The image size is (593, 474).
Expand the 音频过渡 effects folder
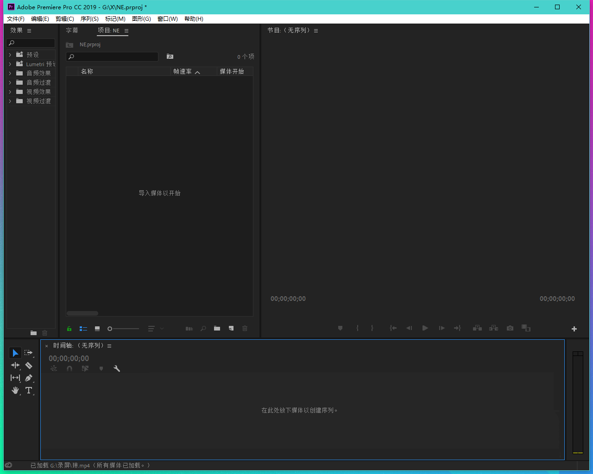pyautogui.click(x=10, y=82)
